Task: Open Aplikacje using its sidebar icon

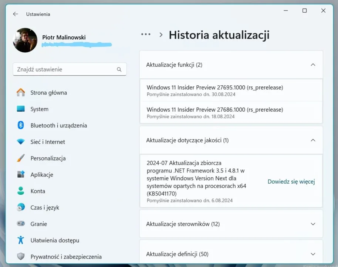Action: pyautogui.click(x=21, y=175)
